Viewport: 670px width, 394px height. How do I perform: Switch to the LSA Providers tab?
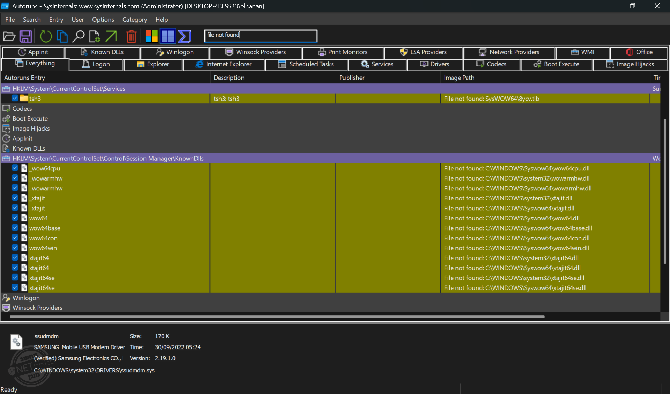pyautogui.click(x=423, y=52)
